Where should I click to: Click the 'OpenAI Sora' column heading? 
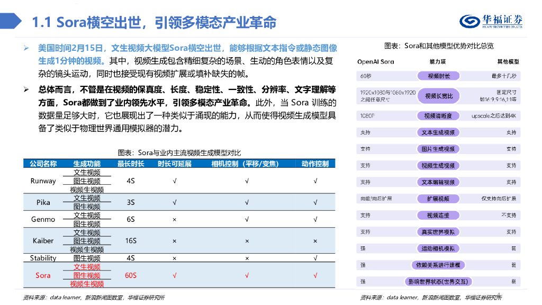pyautogui.click(x=375, y=61)
